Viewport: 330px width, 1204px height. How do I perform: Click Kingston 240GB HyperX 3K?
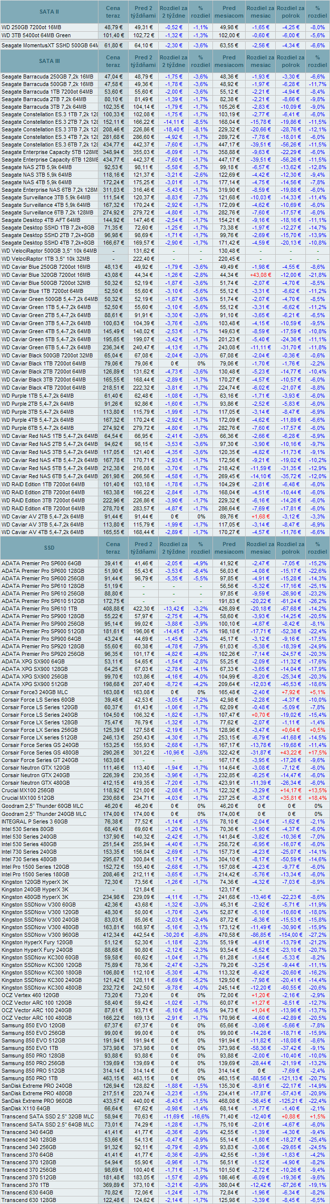coord(35,889)
